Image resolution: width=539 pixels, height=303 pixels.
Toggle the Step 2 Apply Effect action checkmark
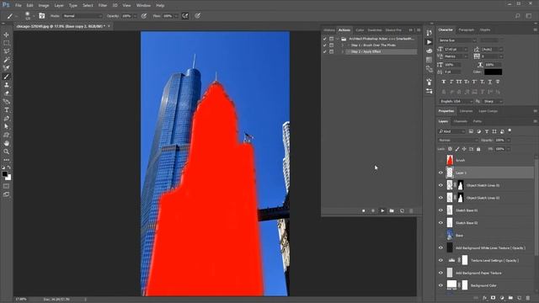click(x=325, y=51)
